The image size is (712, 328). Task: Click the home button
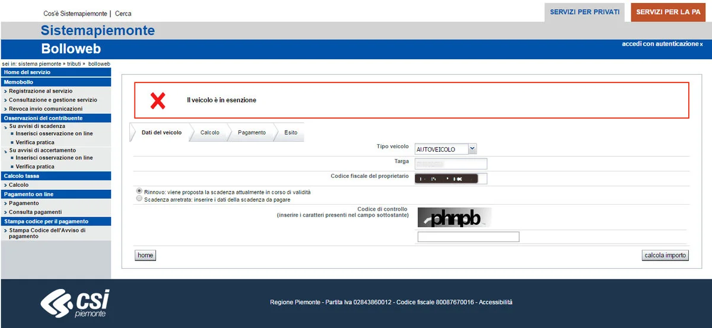point(145,255)
